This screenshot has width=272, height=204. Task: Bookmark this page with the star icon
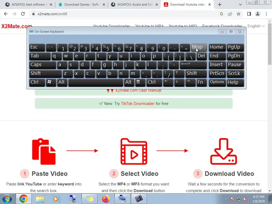[x=239, y=14]
